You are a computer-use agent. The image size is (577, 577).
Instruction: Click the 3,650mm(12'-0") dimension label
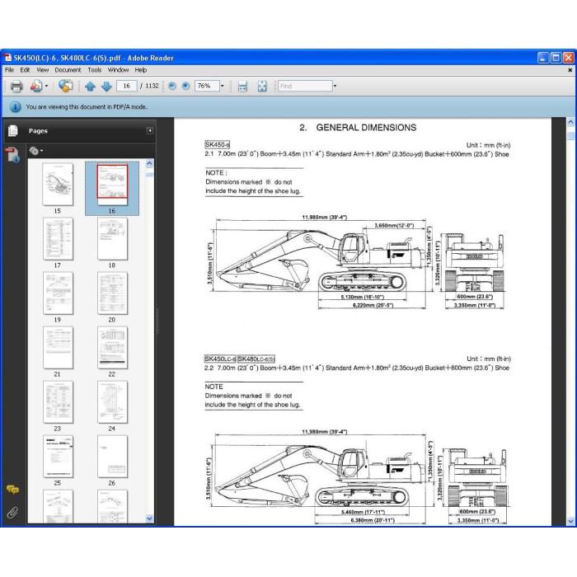(x=394, y=225)
